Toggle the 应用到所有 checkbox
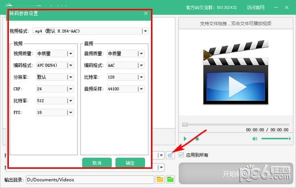The image size is (296, 188). click(x=181, y=155)
